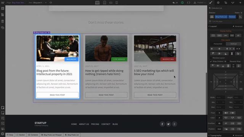
Task: Open settings on Blog Posts List label
Action: point(49,33)
